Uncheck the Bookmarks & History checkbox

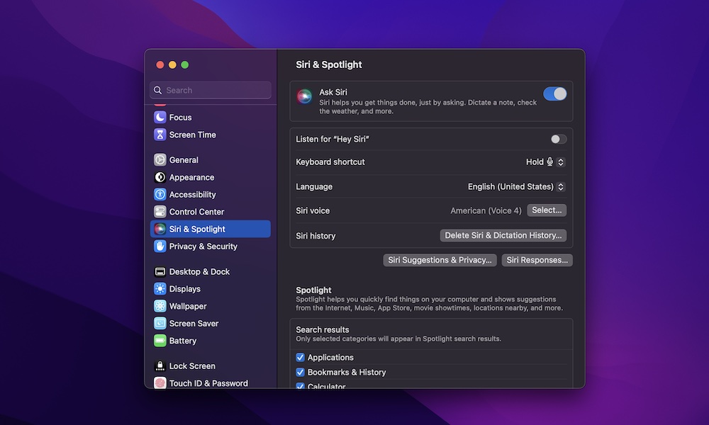300,372
